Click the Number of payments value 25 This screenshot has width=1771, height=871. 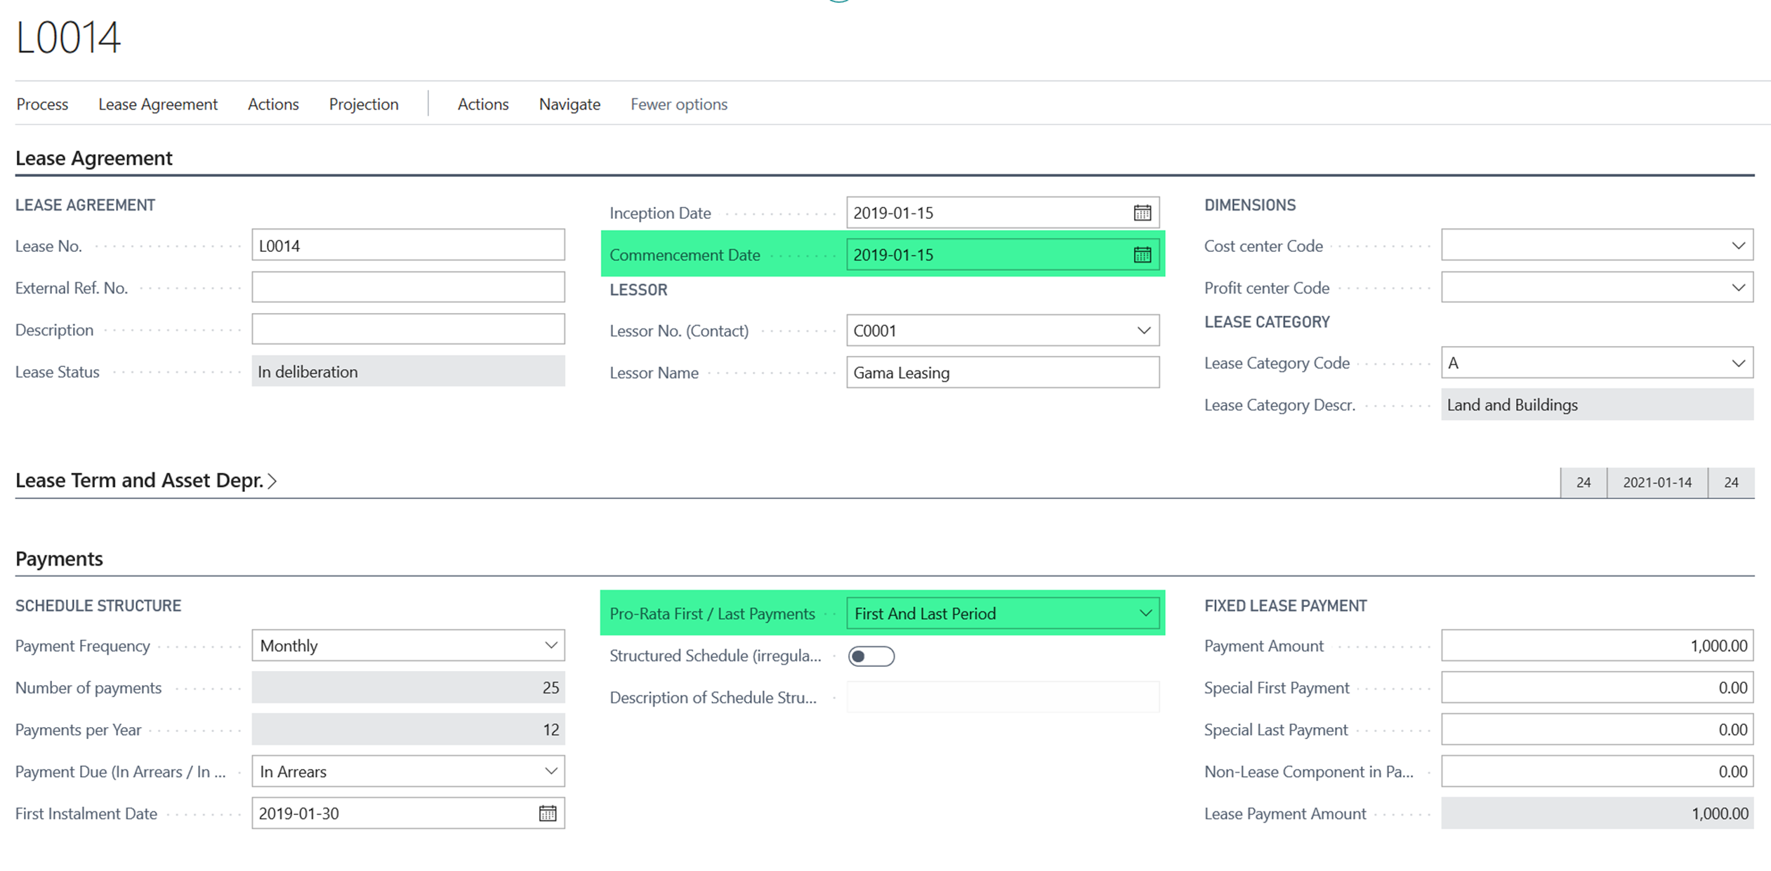(408, 688)
